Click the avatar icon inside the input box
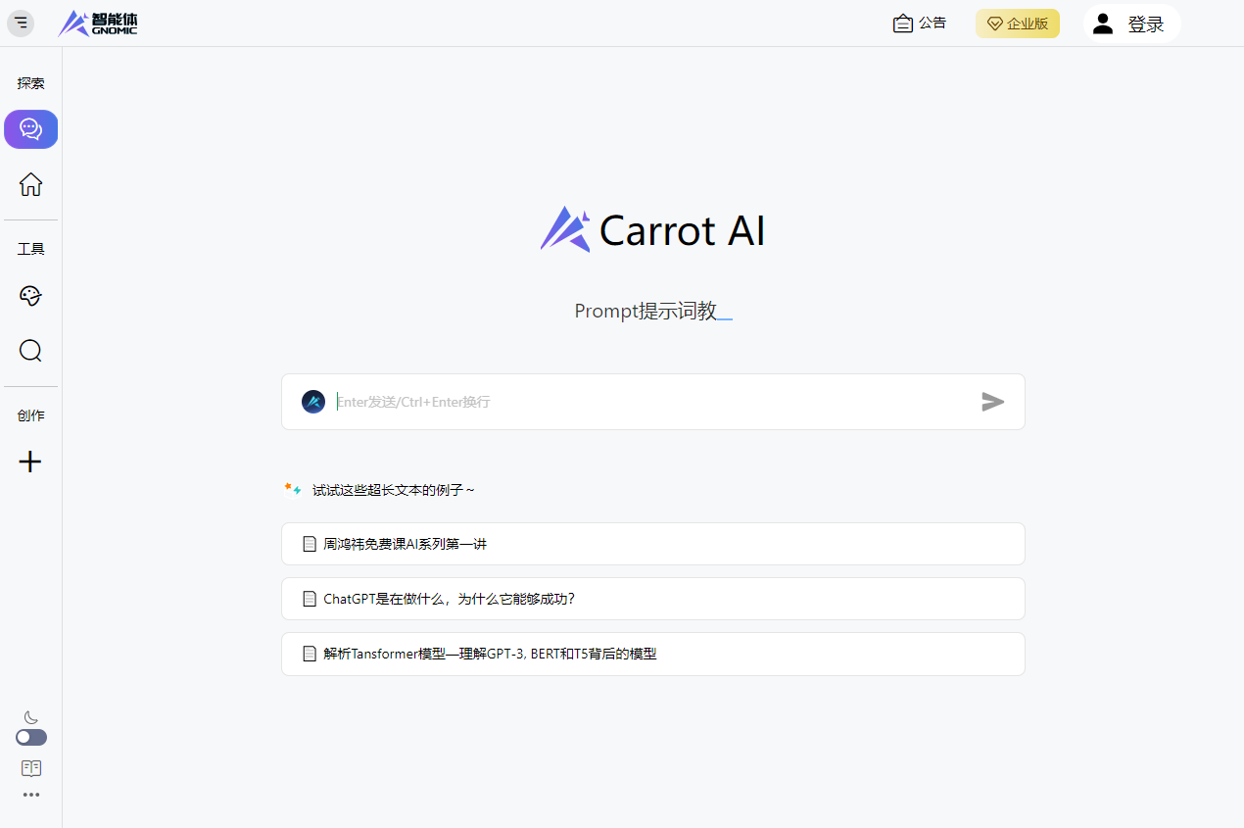The image size is (1244, 828). [x=313, y=402]
